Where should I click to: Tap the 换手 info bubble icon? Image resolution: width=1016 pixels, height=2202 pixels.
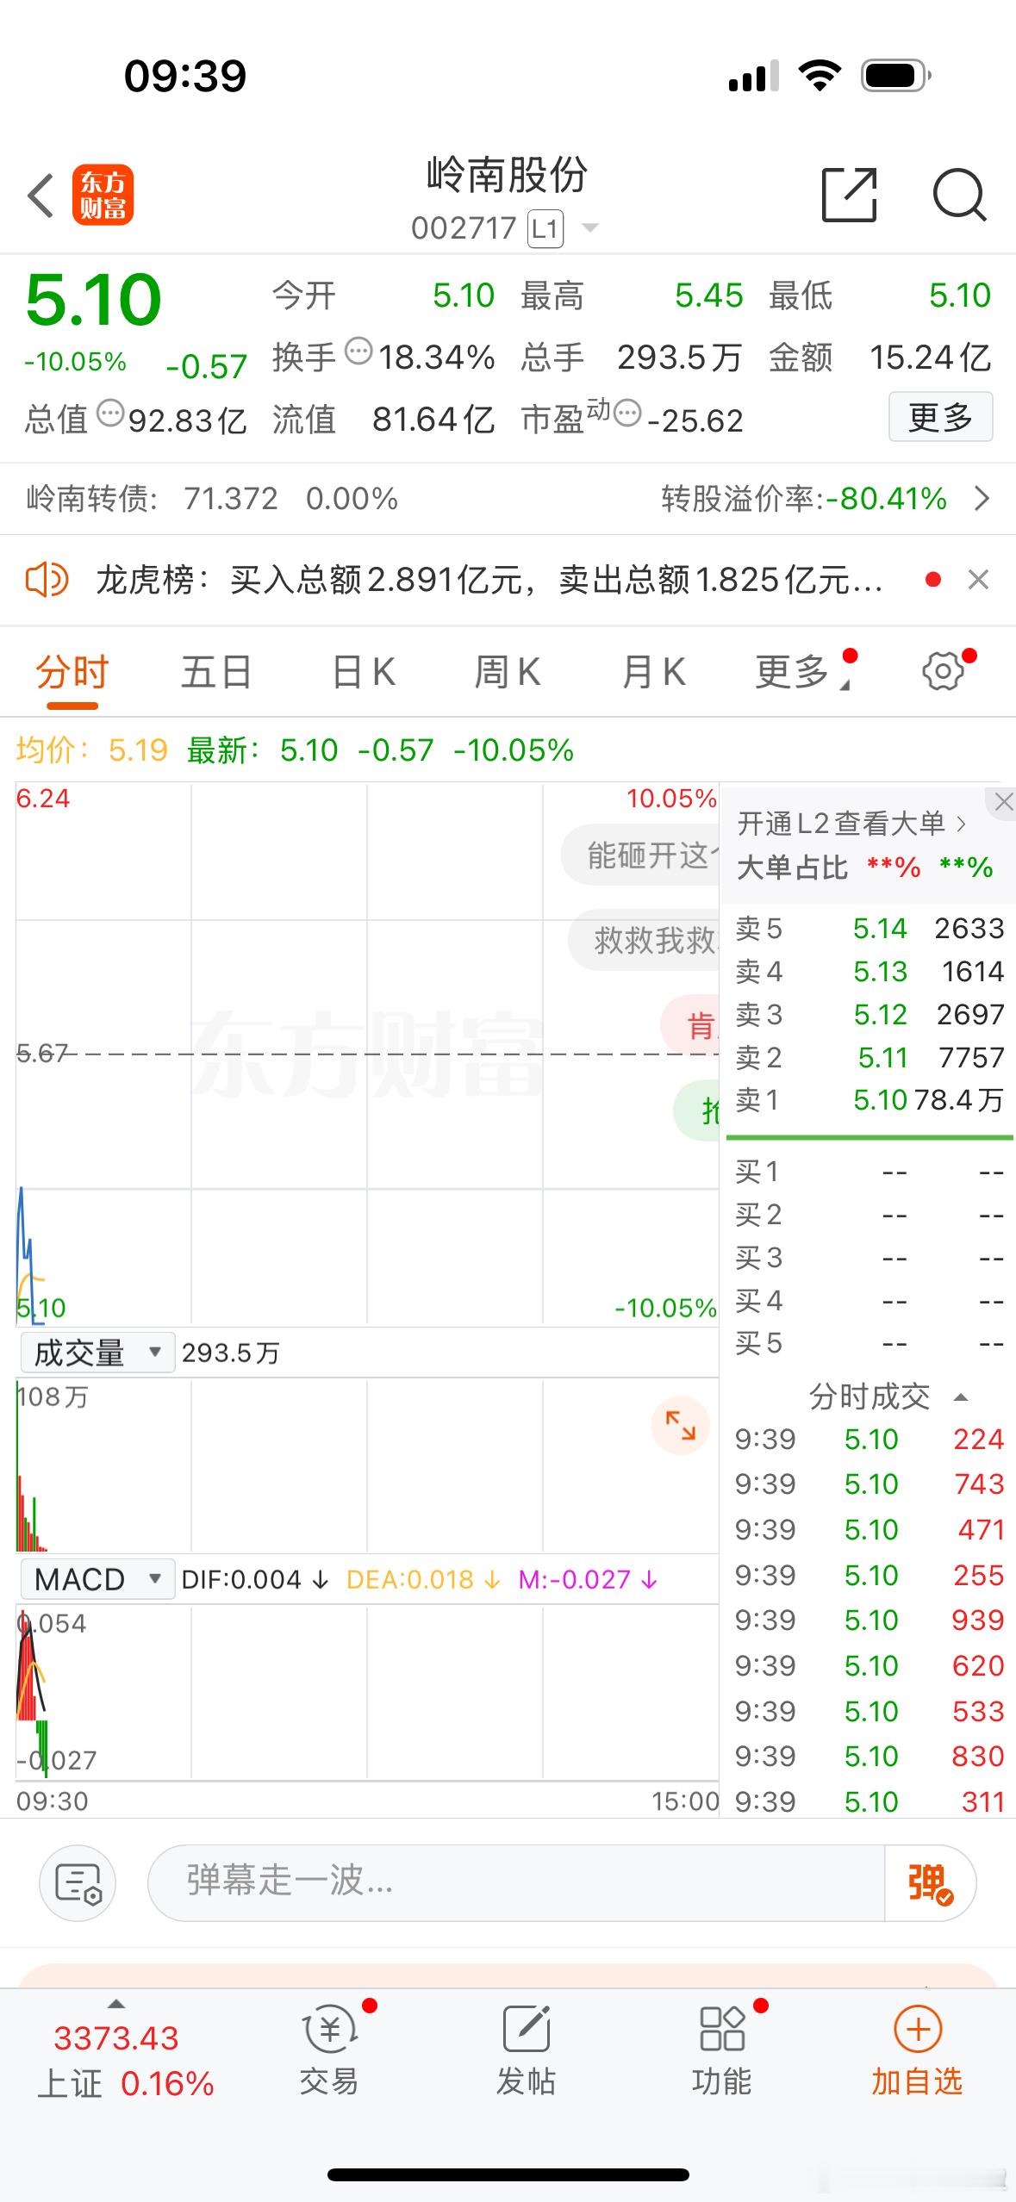[x=358, y=351]
